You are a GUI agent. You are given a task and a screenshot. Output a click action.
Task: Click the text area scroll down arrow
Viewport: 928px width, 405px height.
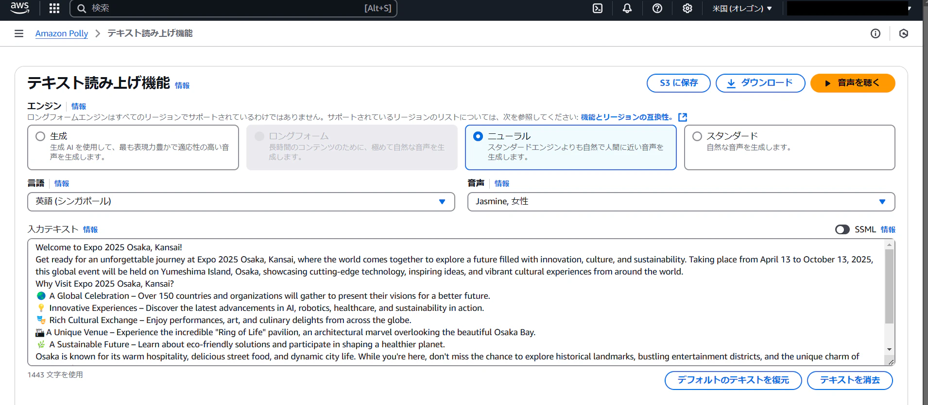click(x=889, y=349)
